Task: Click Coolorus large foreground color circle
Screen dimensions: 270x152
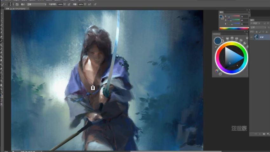Action: [218, 41]
